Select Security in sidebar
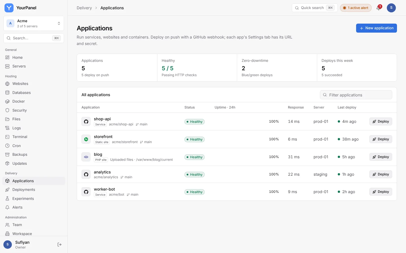This screenshot has height=253, width=406. tap(34, 110)
